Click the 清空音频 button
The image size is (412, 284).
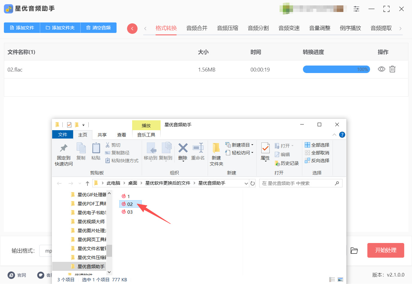pyautogui.click(x=99, y=28)
